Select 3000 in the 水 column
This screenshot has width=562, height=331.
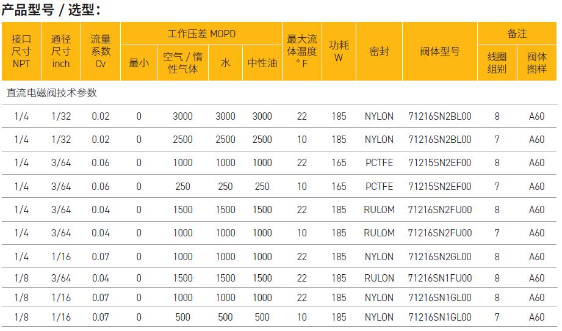tap(225, 117)
